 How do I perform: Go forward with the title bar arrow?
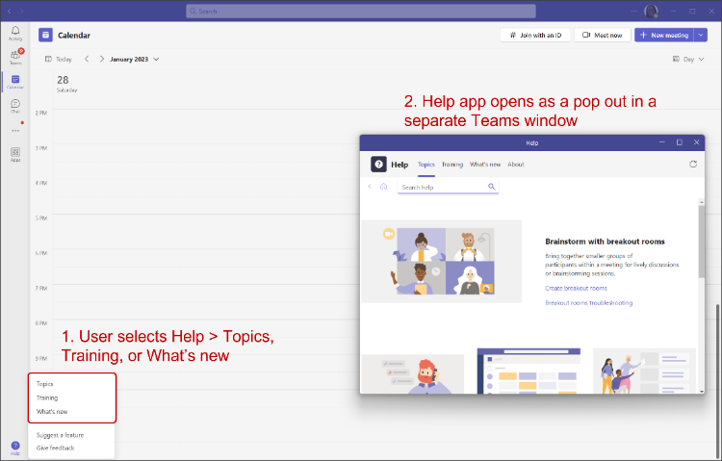point(21,11)
